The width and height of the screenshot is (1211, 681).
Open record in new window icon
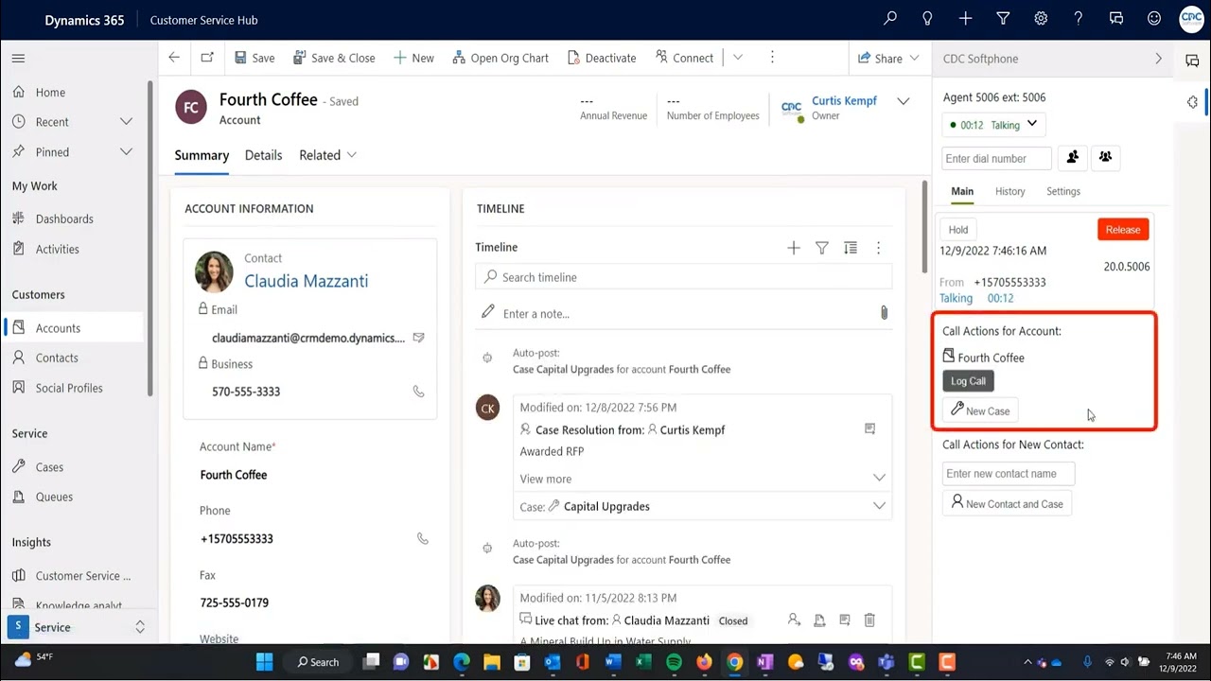[x=207, y=58]
